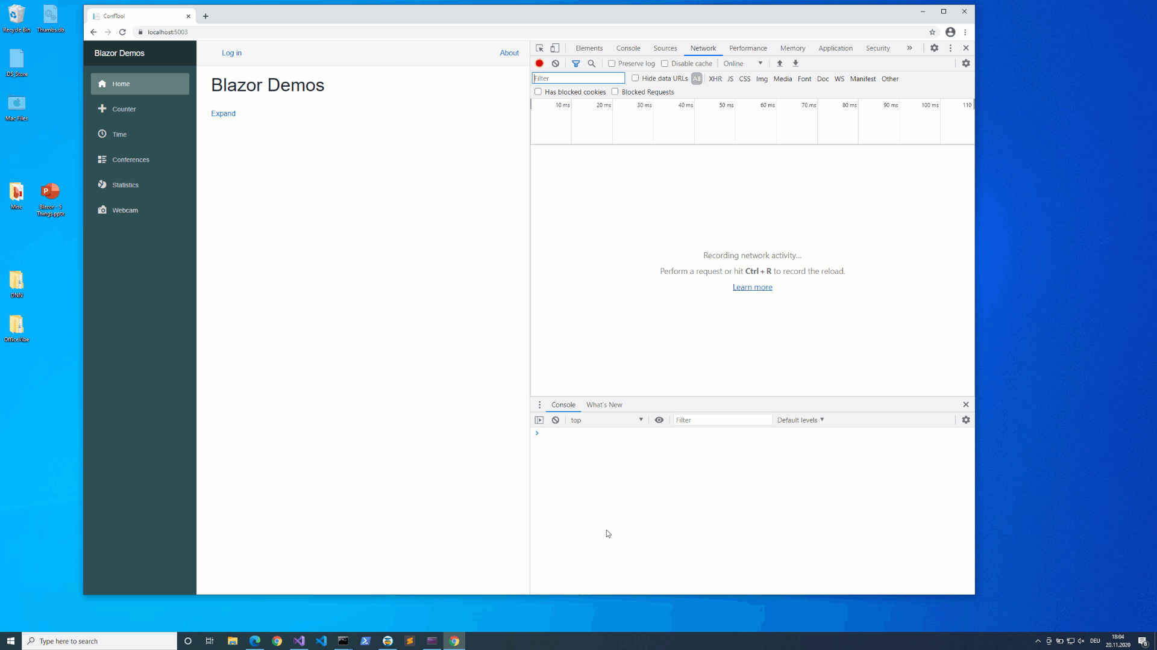Clear the network log
Screen dimensions: 1157x650
pos(556,63)
